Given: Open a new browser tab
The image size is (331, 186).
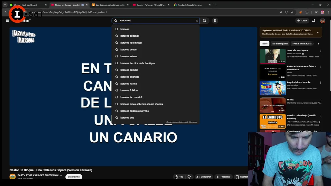Looking at the screenshot, I should click(216, 5).
